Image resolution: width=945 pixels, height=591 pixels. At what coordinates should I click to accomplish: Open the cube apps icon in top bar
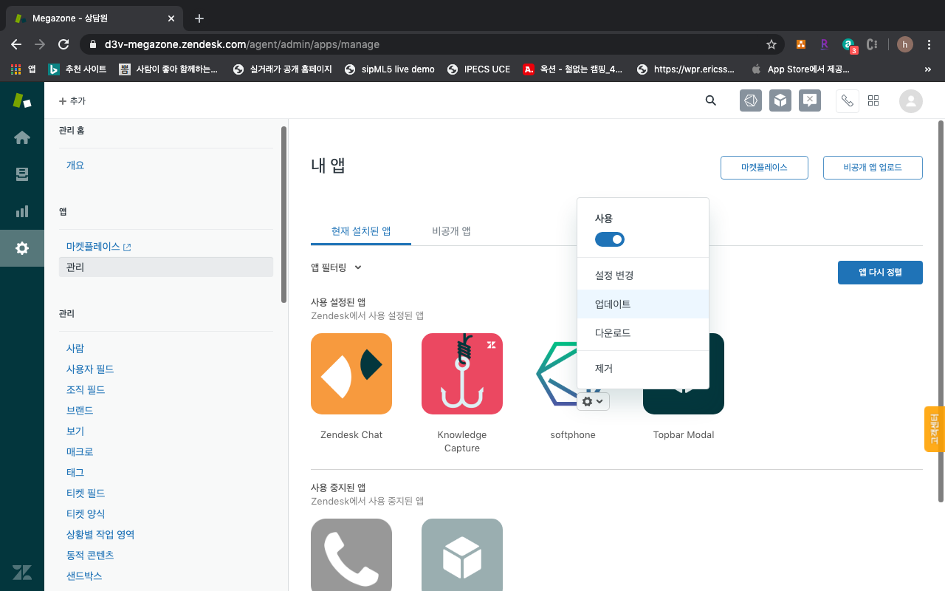(780, 101)
